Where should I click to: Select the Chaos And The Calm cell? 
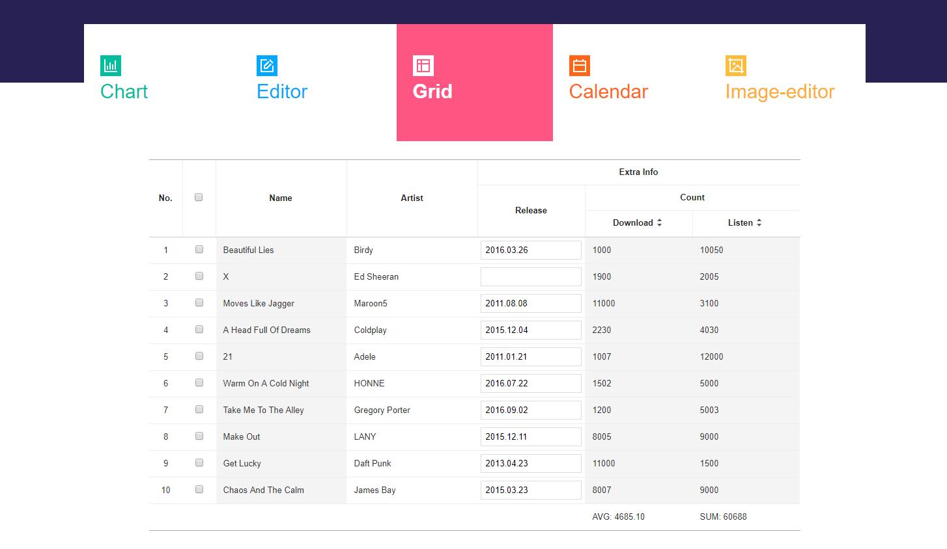(281, 490)
